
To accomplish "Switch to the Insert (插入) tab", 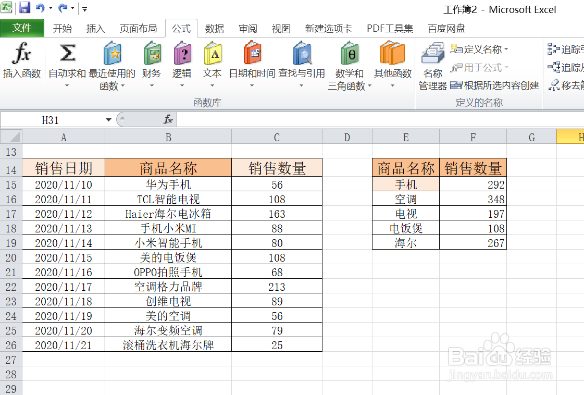I will click(x=96, y=28).
